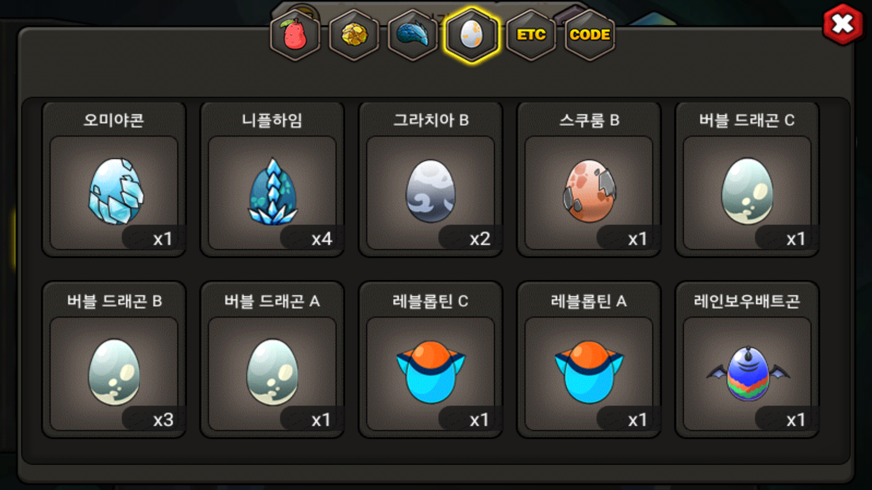Tap the x2 count on 그라치아 B
Screen dimensions: 872x490
[480, 239]
